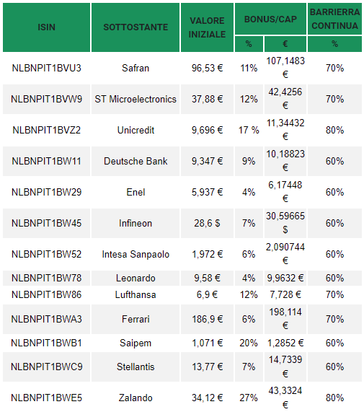Click the ISIN column header
This screenshot has width=364, height=412.
click(x=46, y=27)
